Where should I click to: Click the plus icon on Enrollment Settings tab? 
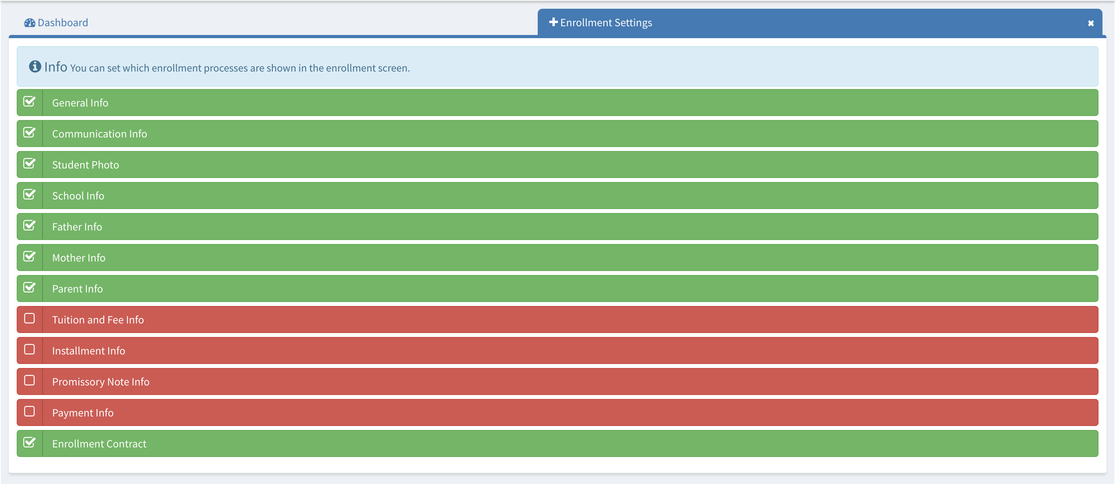point(553,22)
